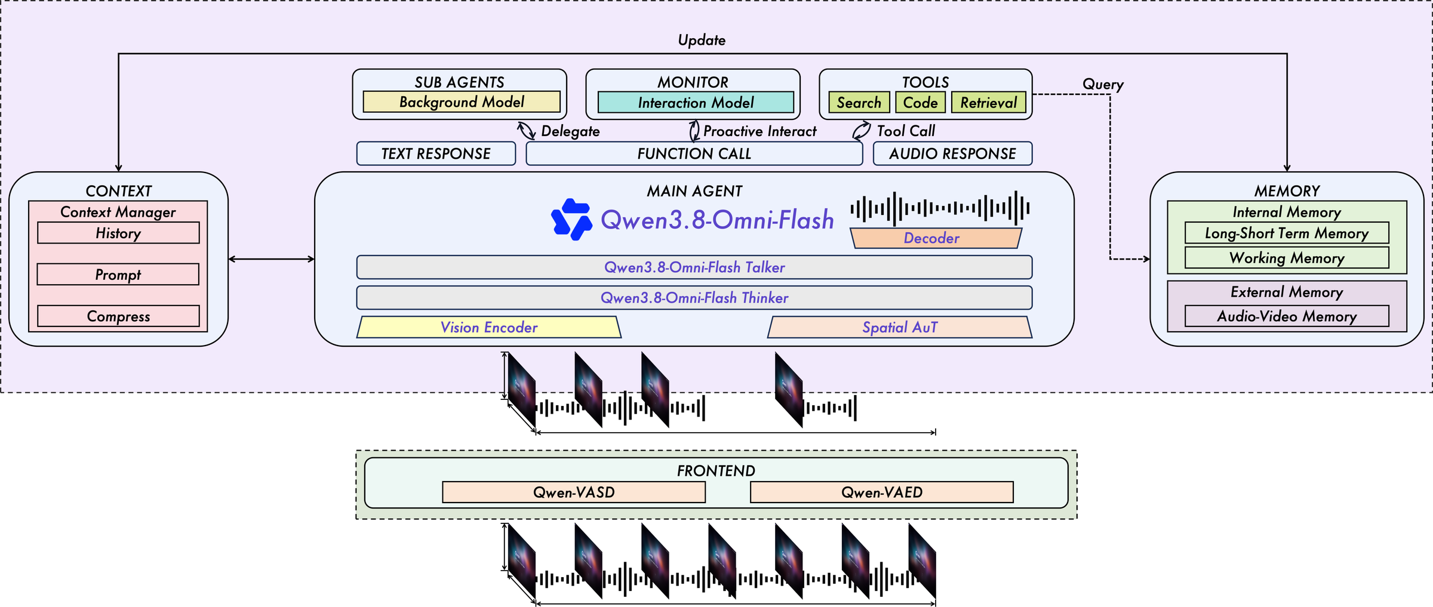Select the Interaction Model box
1433x607 pixels.
pos(696,103)
